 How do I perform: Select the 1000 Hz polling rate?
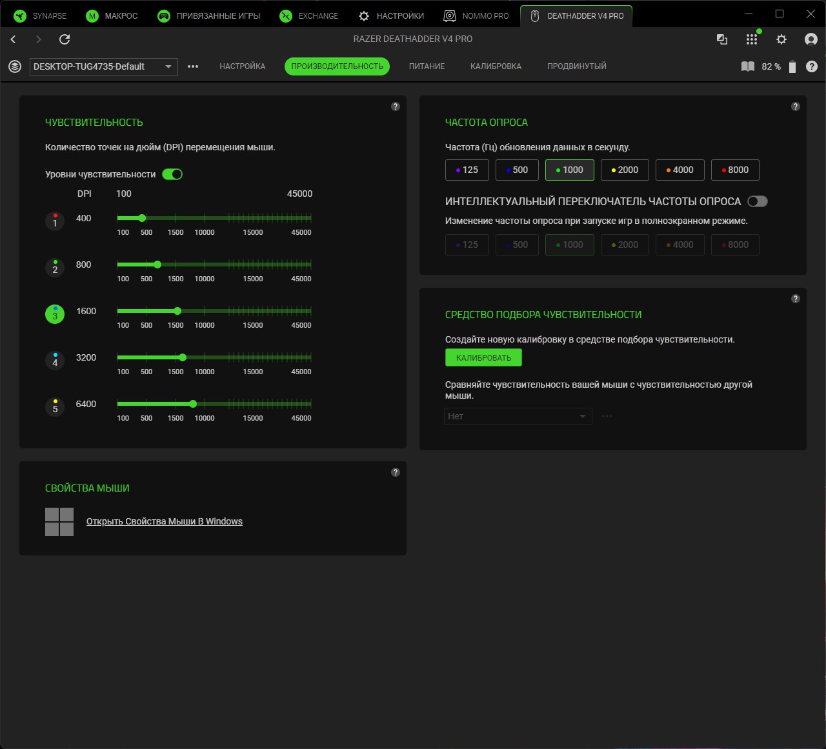tap(570, 170)
